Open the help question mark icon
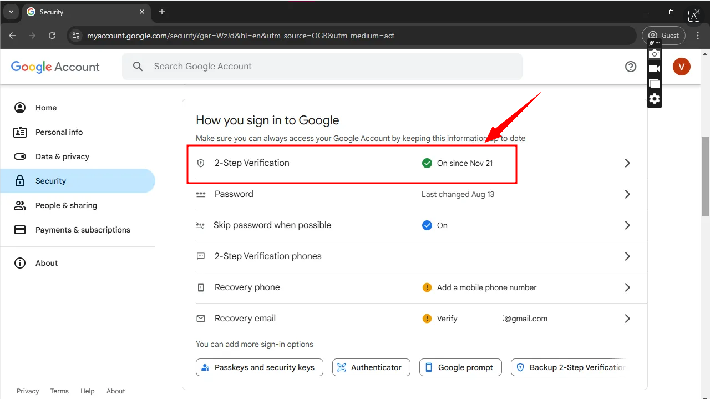 [631, 67]
